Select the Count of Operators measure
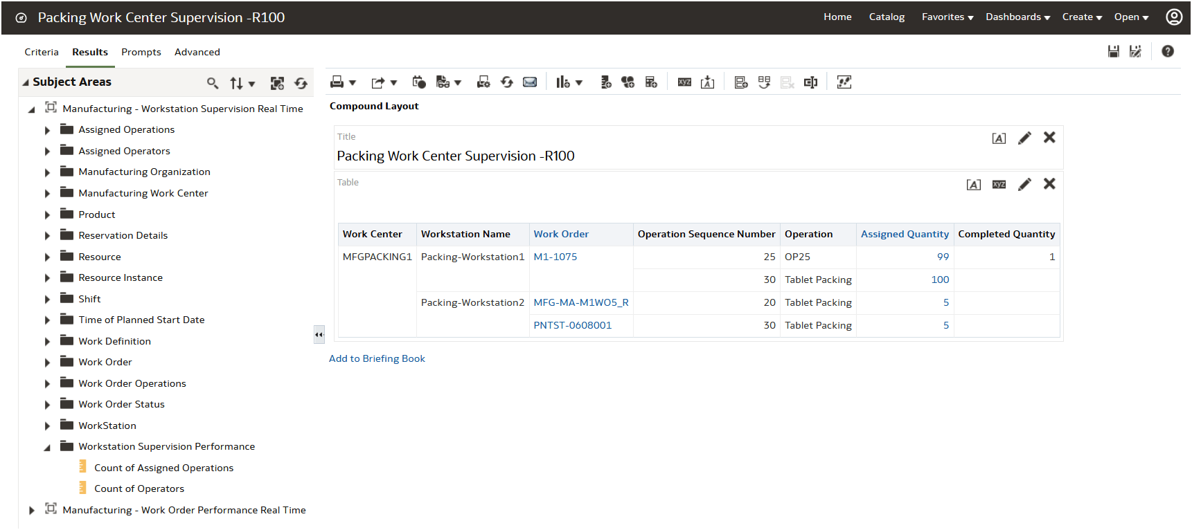The image size is (1192, 530). point(139,488)
